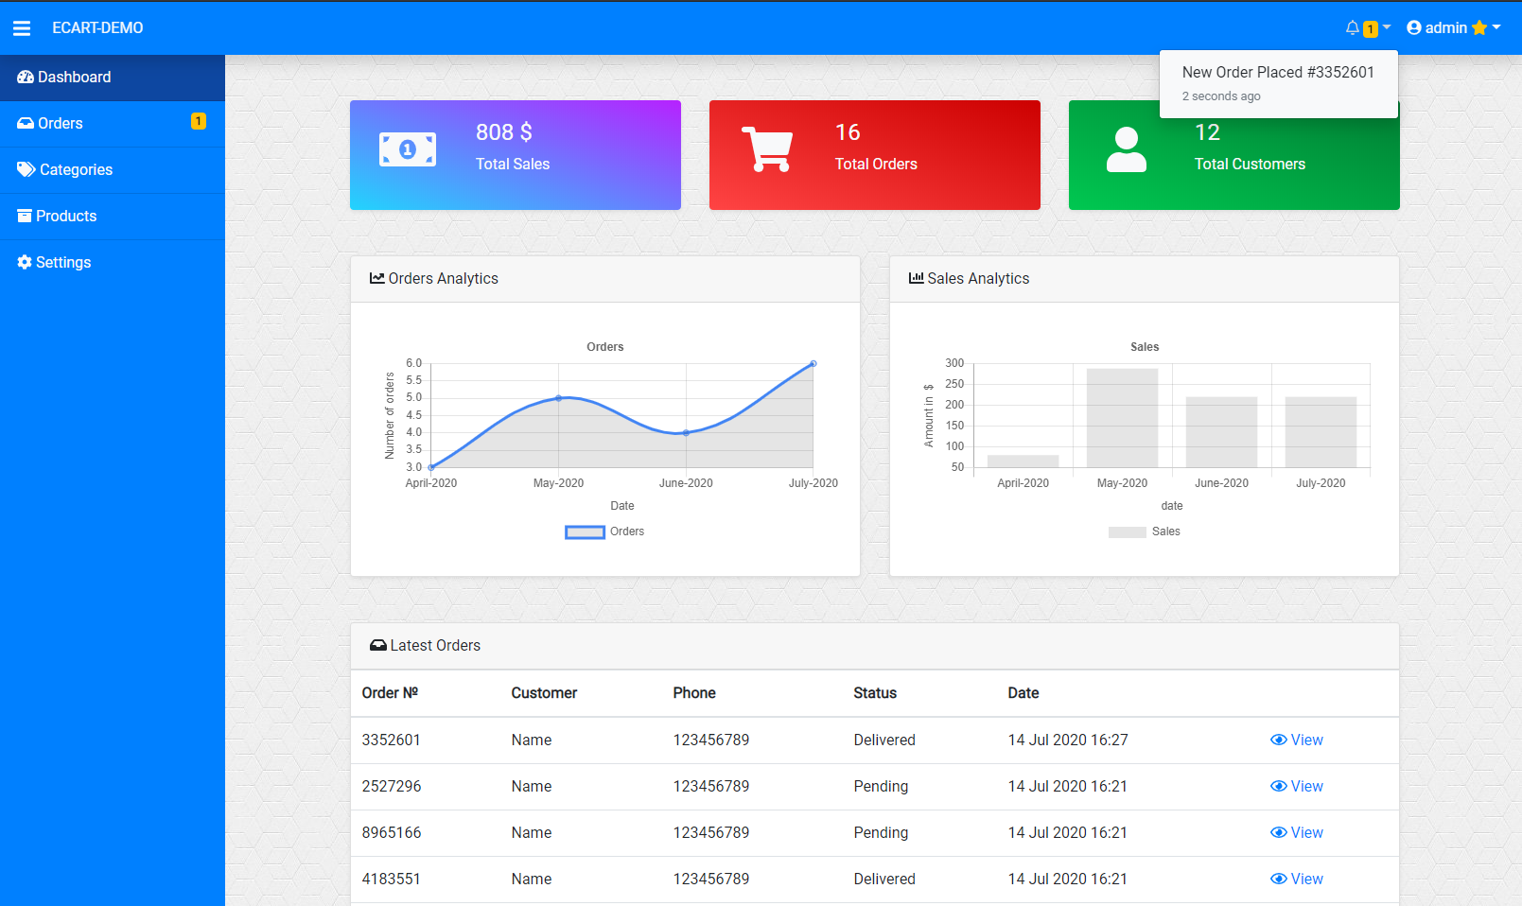Click the May-2020 bar in Sales chart

tap(1122, 418)
